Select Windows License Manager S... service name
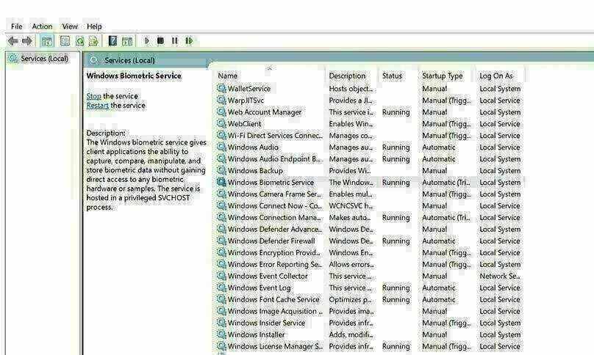This screenshot has height=355, width=594. pos(276,346)
